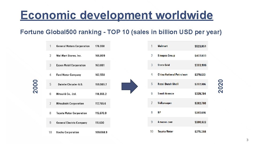Click the value $523,964
Image resolution: width=257 pixels, height=144 pixels.
200,46
